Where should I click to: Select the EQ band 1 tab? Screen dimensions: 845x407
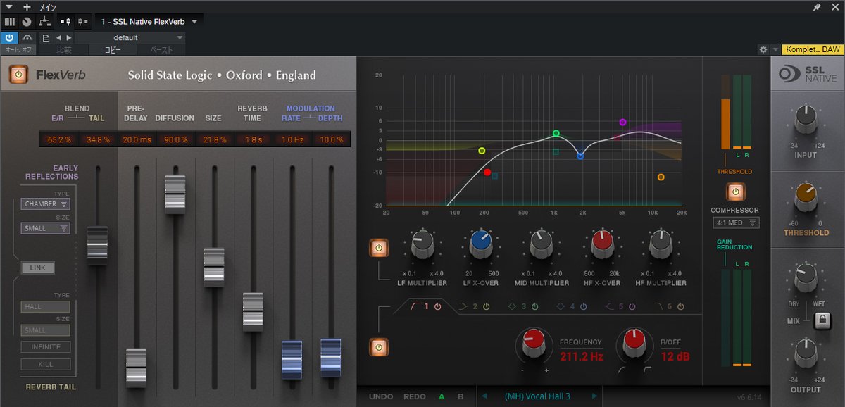[425, 307]
